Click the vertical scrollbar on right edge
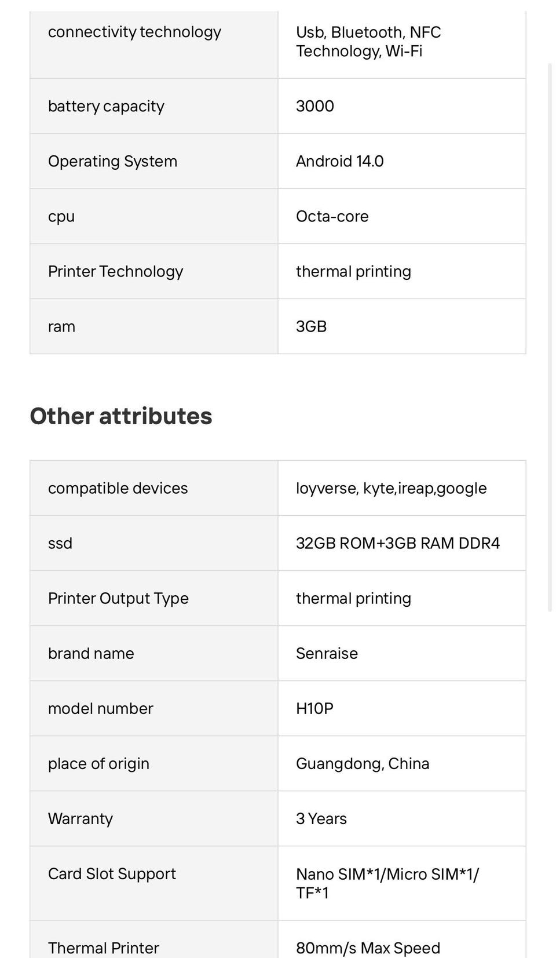The height and width of the screenshot is (958, 556). pos(550,336)
